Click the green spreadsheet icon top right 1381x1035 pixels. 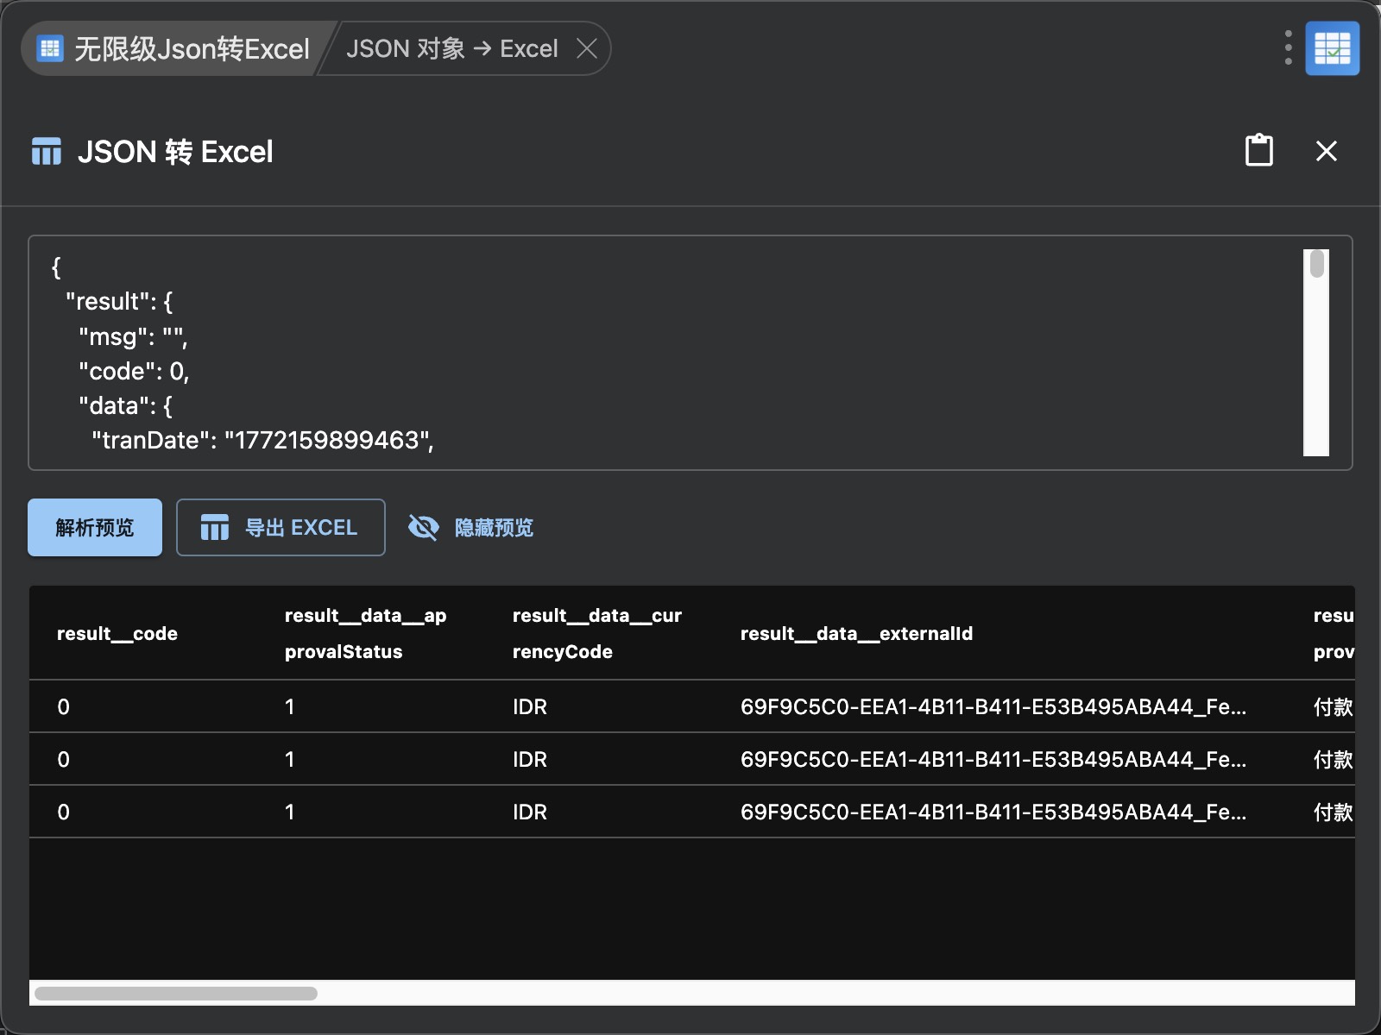(1332, 48)
